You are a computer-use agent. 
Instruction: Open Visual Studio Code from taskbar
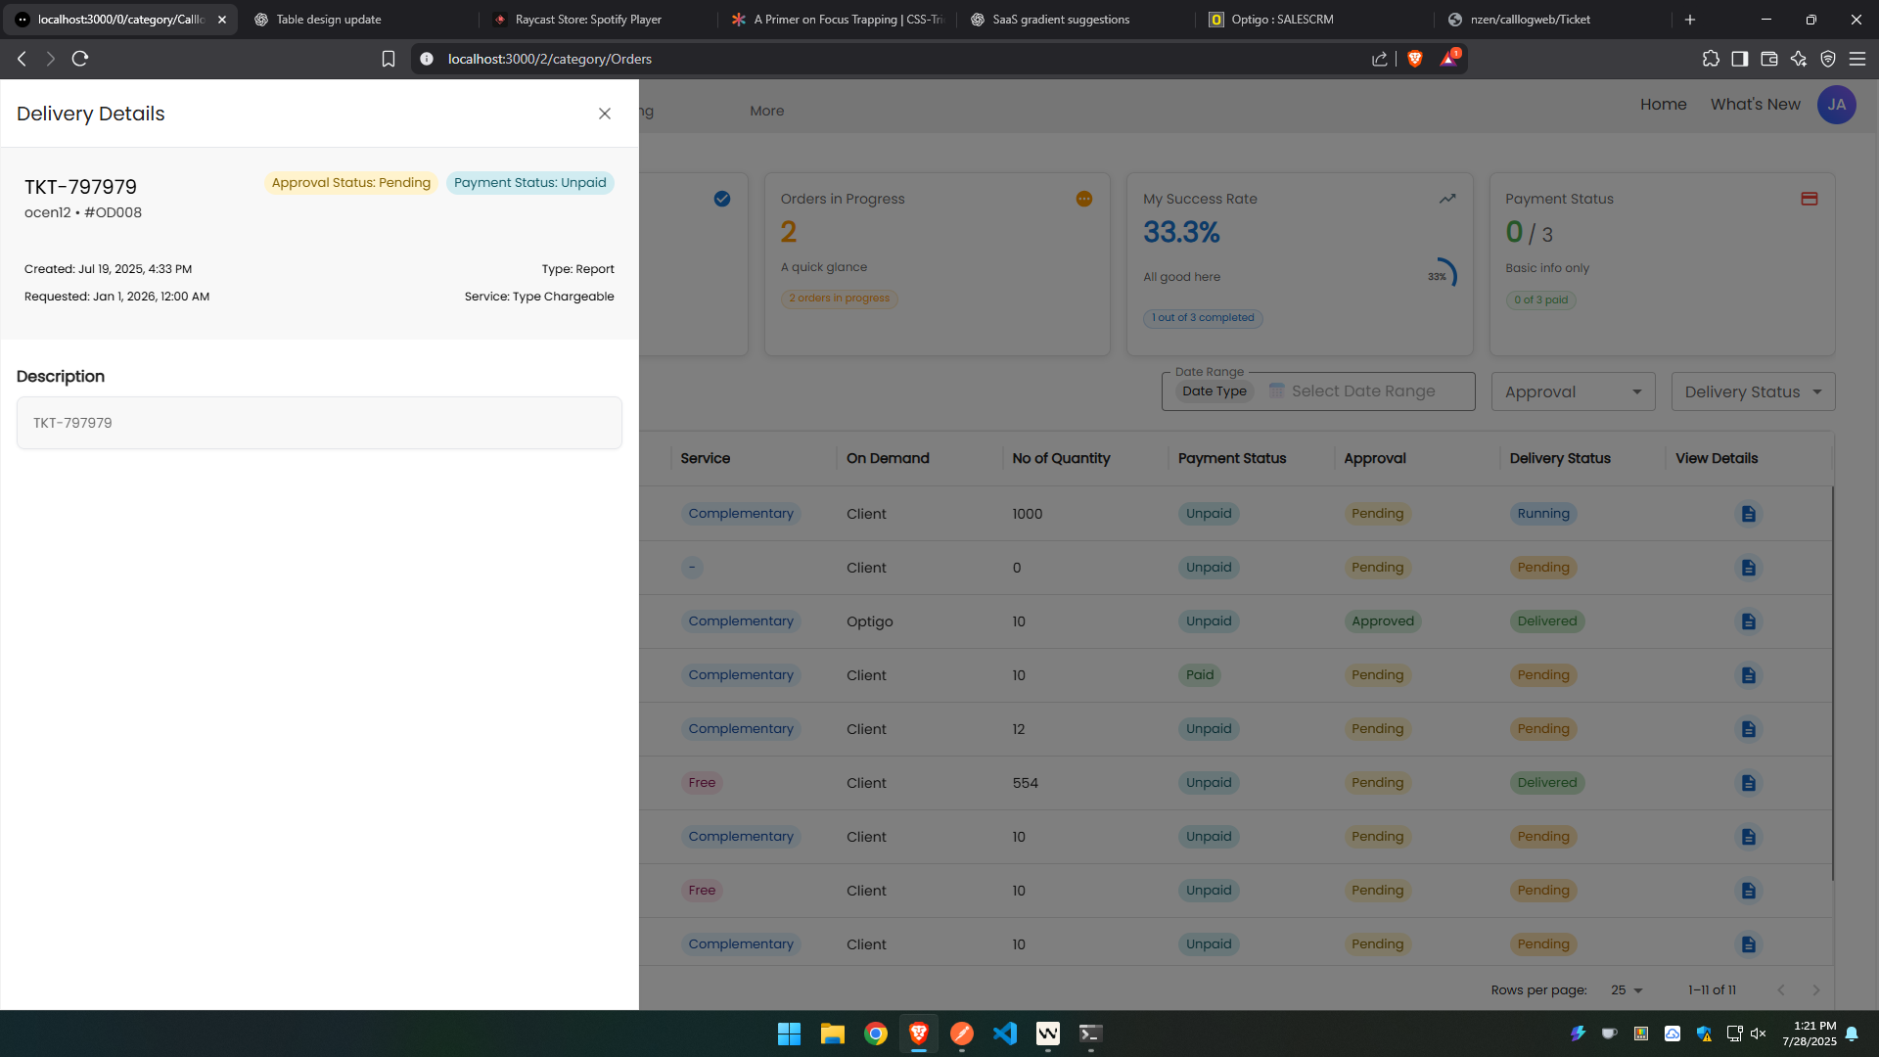pos(1004,1034)
